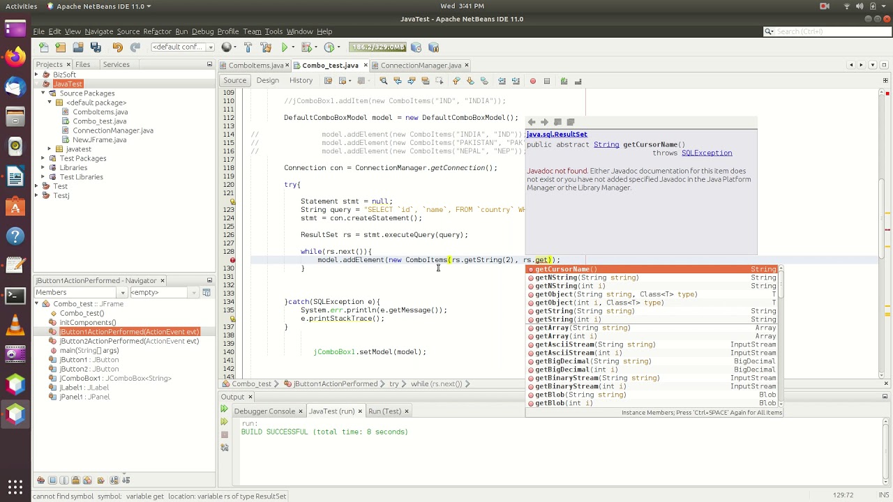Switch to Design view of the editor
The image size is (893, 502).
pyautogui.click(x=267, y=81)
